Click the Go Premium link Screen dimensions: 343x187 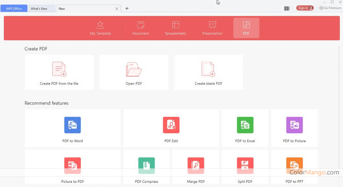(330, 8)
